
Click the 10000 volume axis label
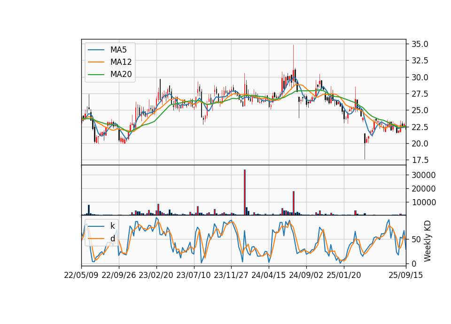(424, 202)
